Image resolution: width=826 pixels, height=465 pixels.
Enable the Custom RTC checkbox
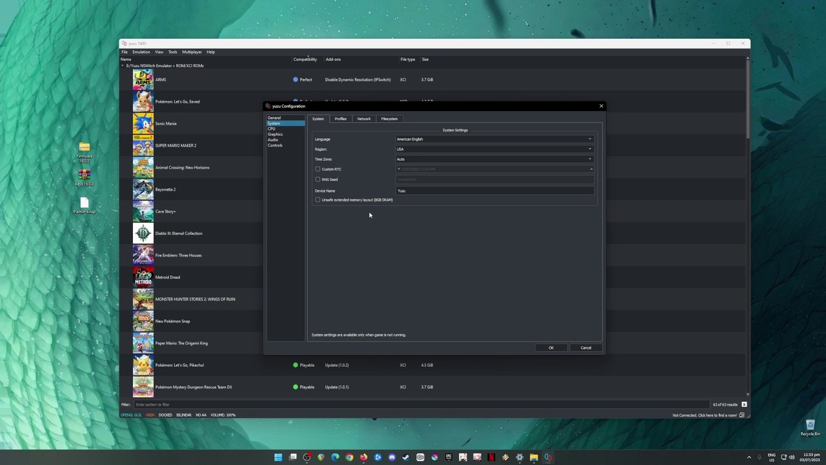click(317, 169)
